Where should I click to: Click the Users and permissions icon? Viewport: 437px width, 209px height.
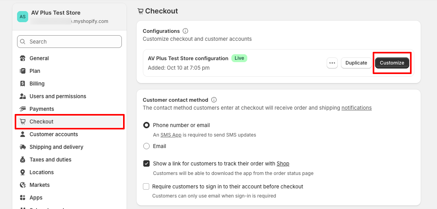(23, 96)
